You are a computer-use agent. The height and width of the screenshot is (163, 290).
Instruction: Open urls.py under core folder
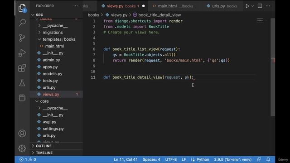tap(49, 135)
